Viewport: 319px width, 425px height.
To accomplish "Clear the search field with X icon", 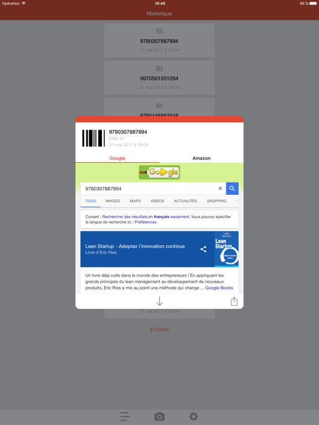I will 220,188.
